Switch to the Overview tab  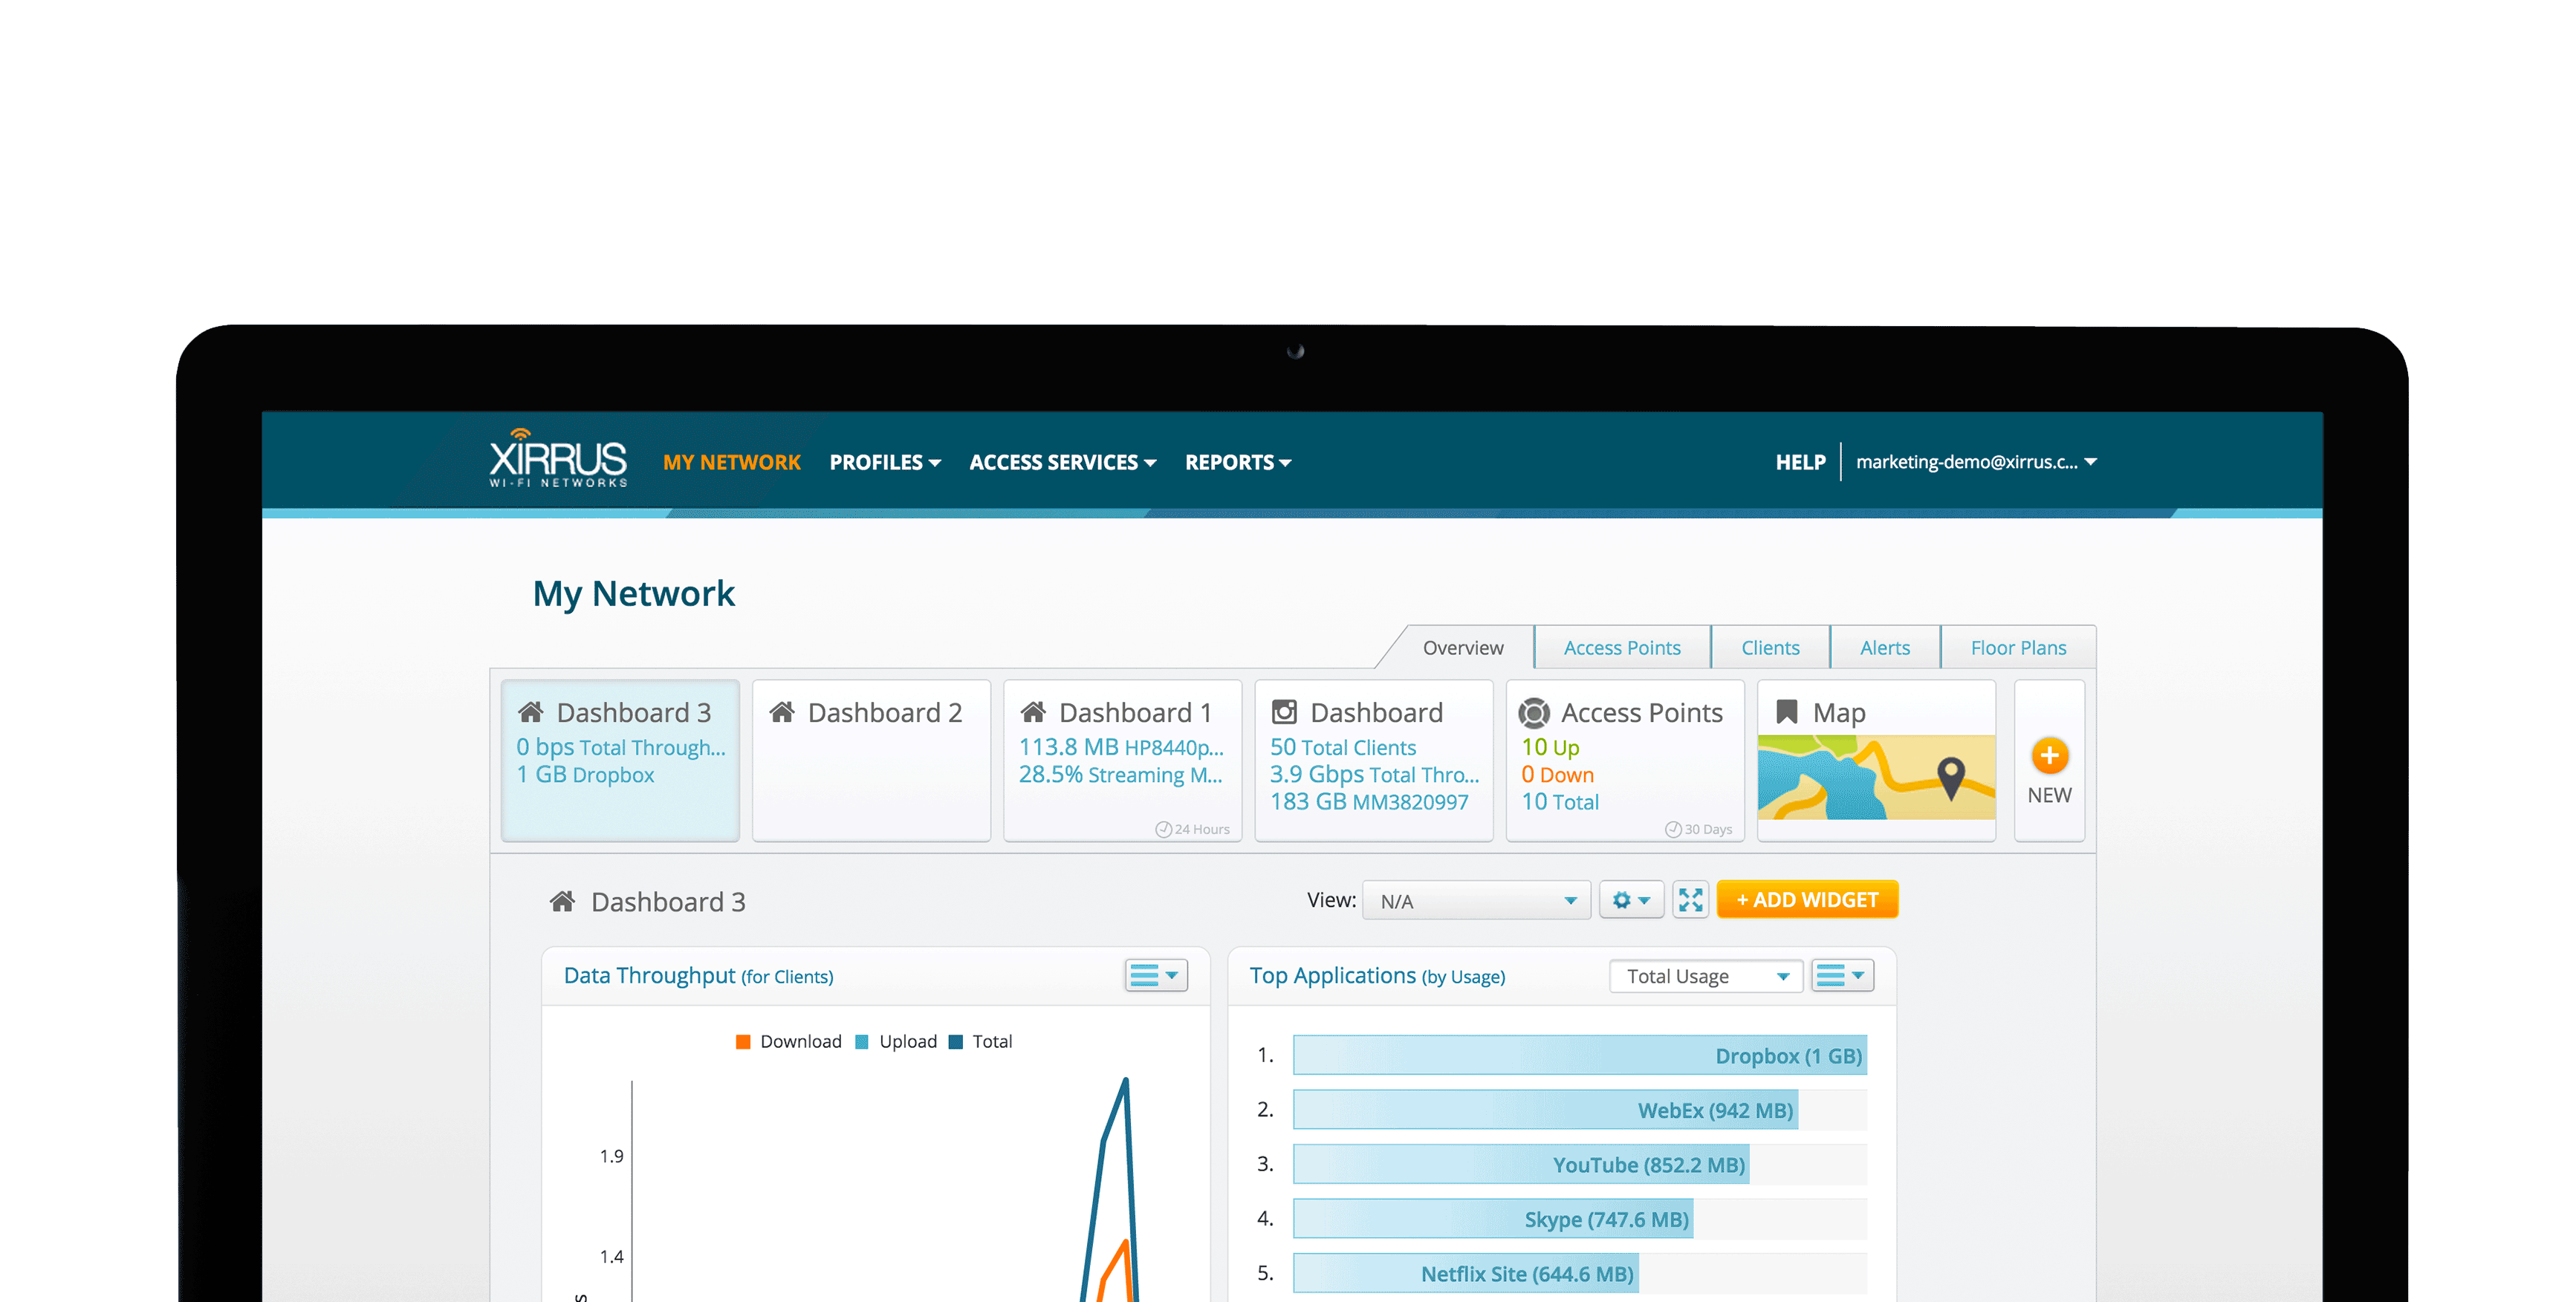tap(1462, 648)
